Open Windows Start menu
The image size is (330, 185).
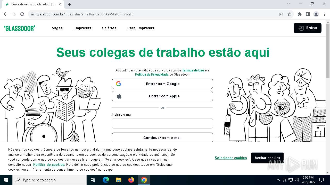coord(6,180)
